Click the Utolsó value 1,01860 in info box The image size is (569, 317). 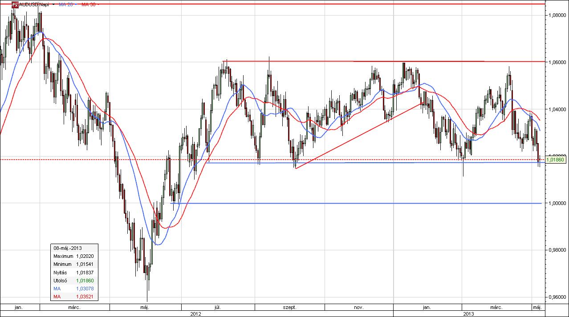coord(85,281)
